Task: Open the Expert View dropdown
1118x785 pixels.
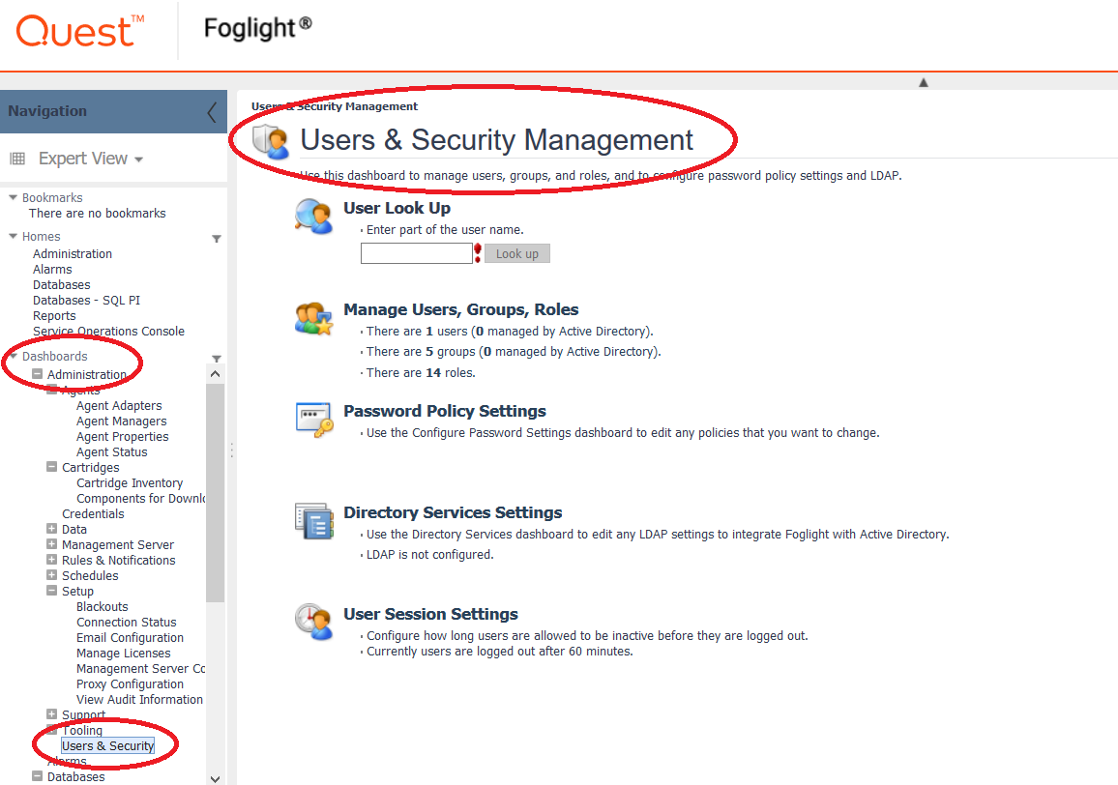Action: (x=91, y=159)
